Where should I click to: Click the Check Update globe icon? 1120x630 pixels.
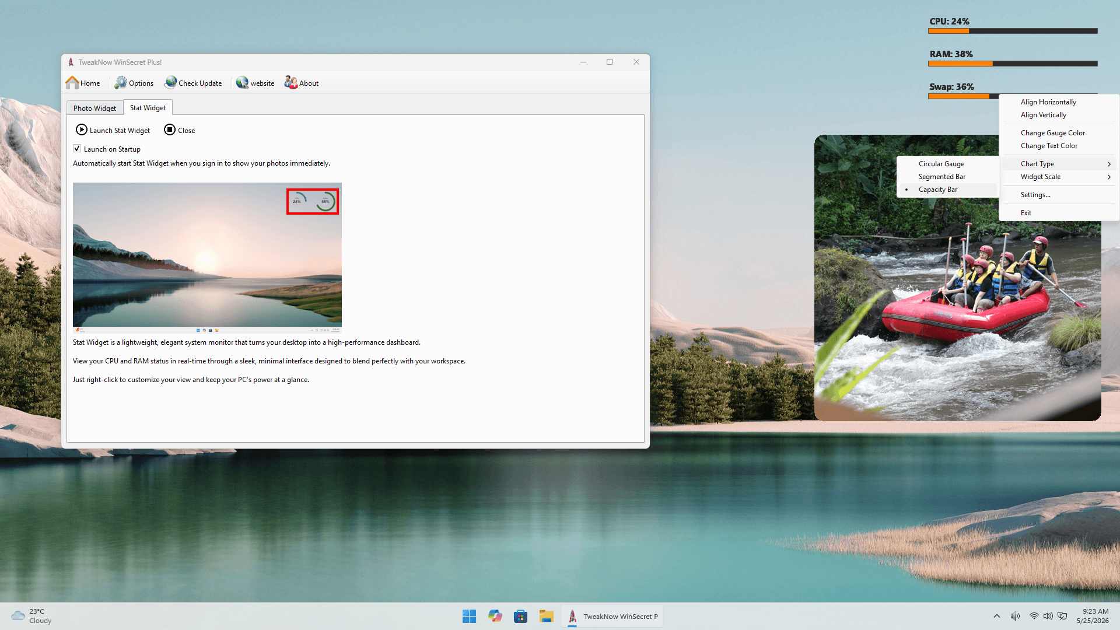coord(170,83)
